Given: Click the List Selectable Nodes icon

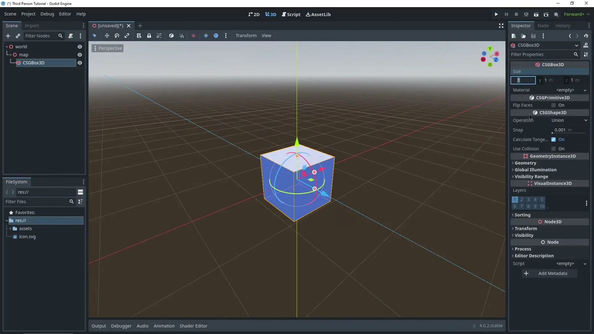Looking at the screenshot, I should 139,36.
